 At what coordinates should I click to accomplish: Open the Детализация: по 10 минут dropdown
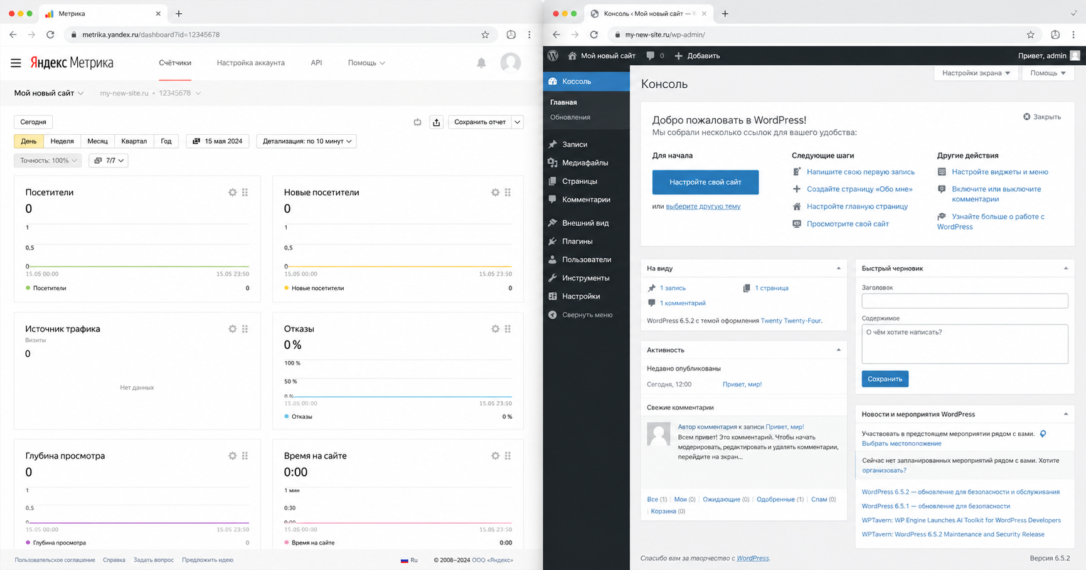pyautogui.click(x=307, y=141)
